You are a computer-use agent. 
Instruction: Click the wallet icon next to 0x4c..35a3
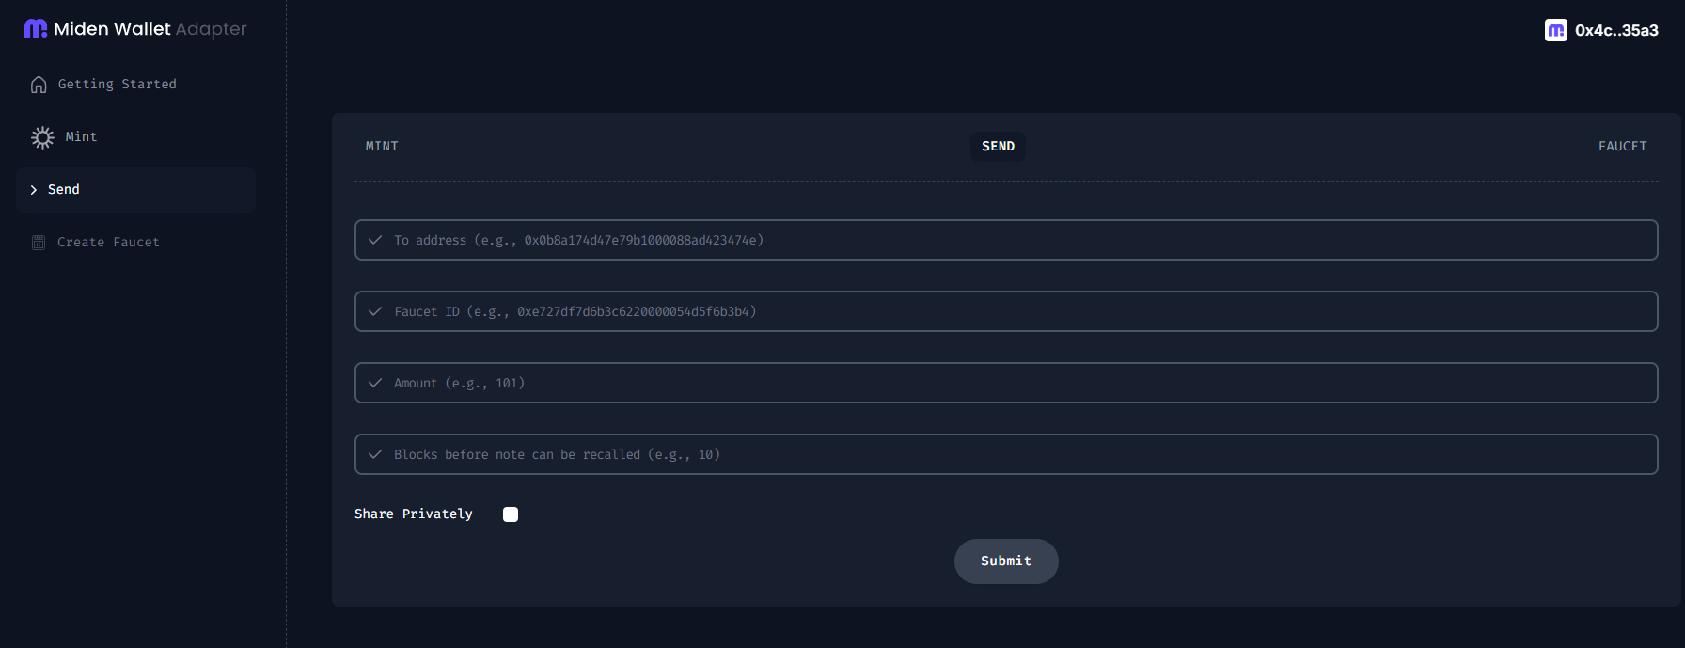[x=1555, y=30]
